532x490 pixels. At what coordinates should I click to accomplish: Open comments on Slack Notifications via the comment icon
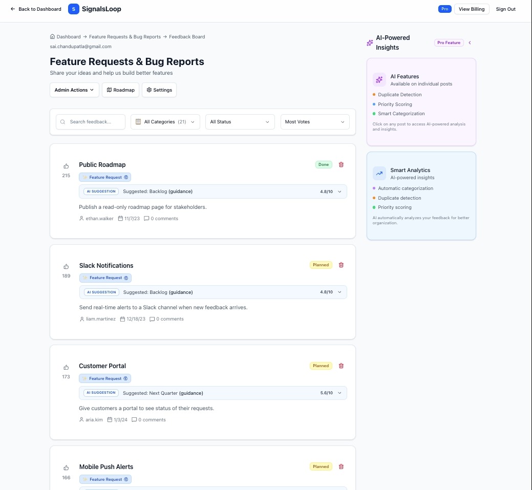(x=152, y=319)
